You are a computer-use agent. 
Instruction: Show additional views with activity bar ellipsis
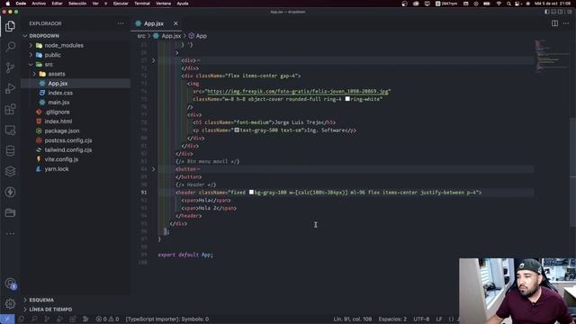point(10,234)
